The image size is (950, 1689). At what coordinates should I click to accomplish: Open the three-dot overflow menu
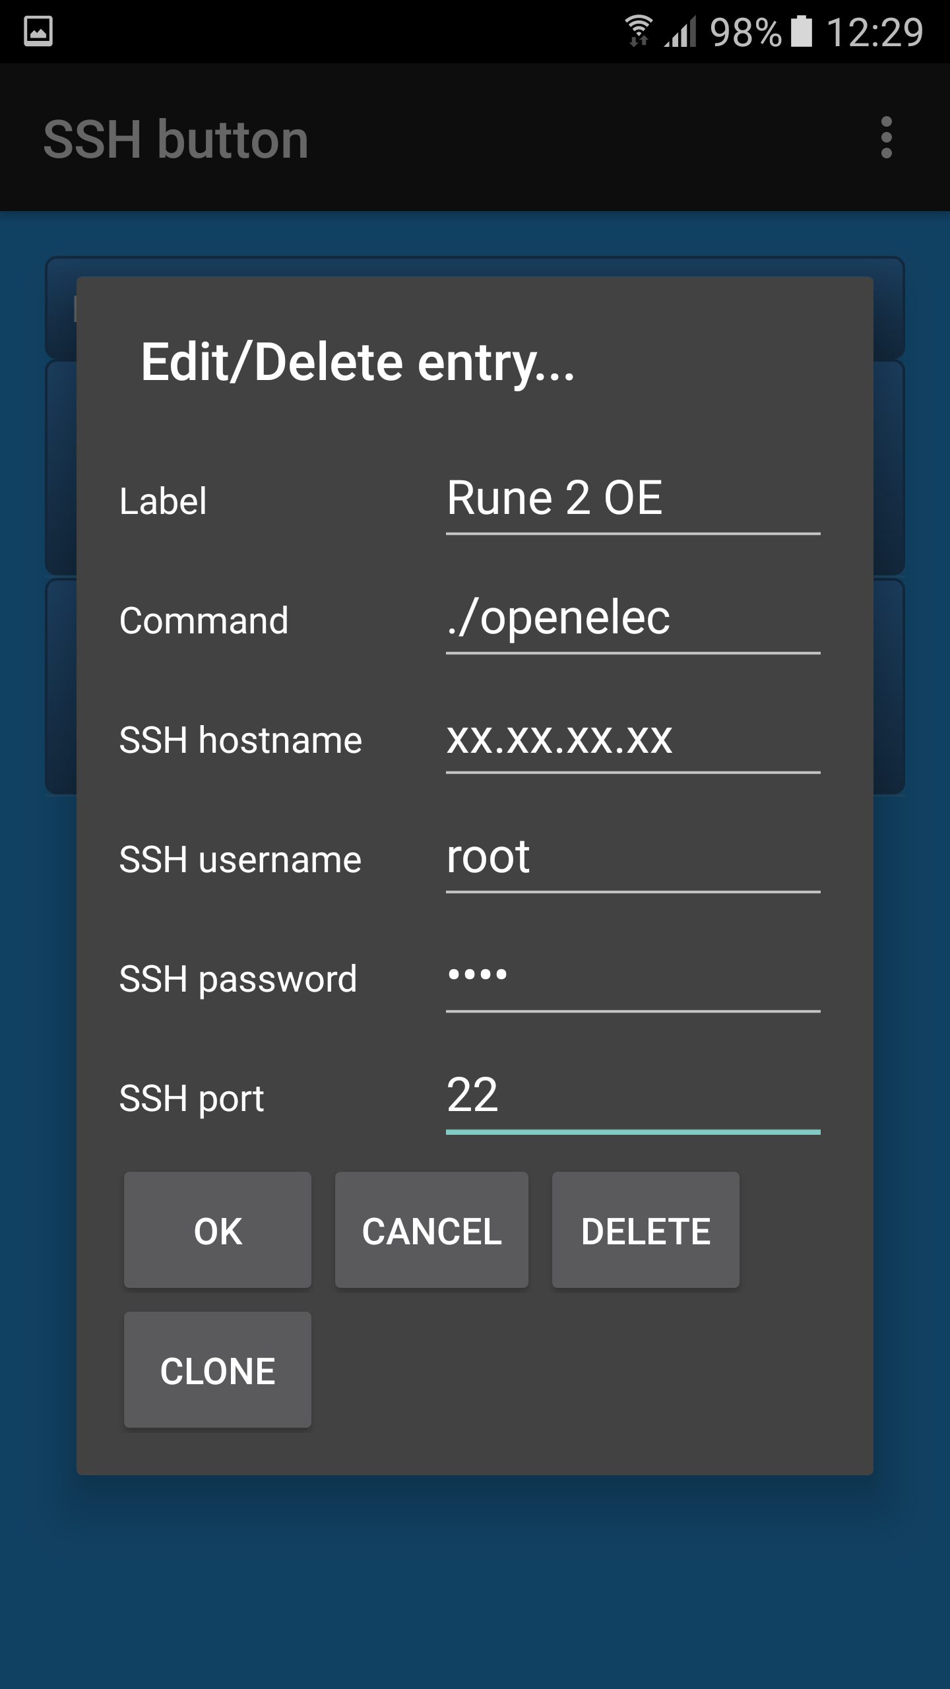coord(886,138)
